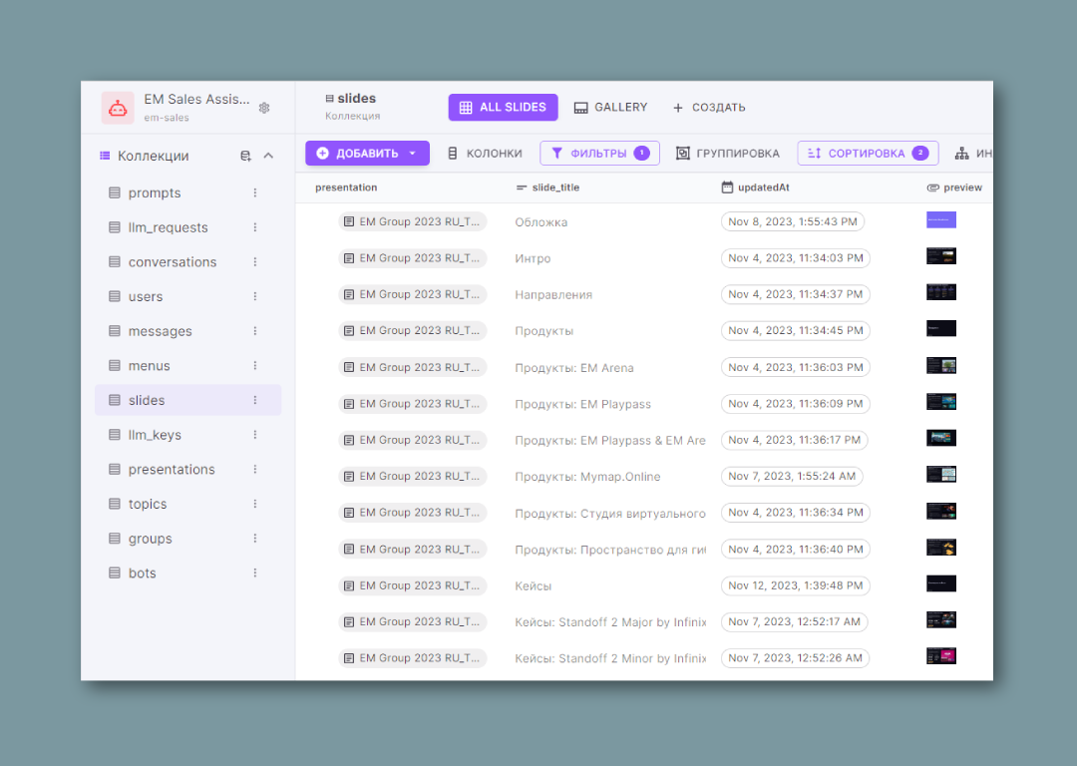The width and height of the screenshot is (1077, 766).
Task: Switch to the Gallery view tab
Action: click(610, 108)
